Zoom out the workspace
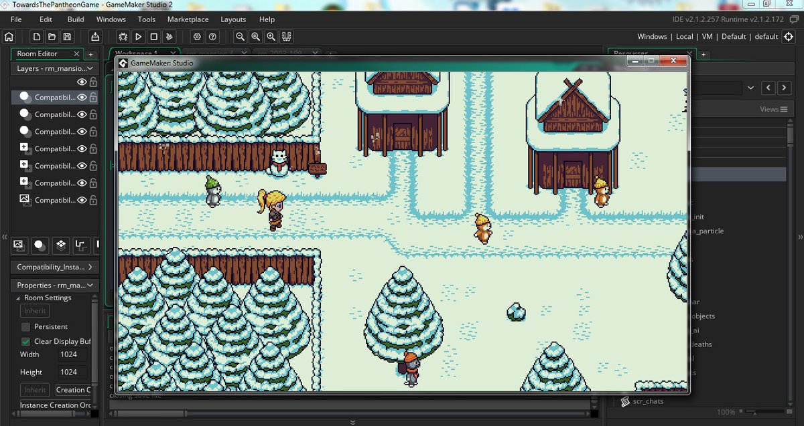This screenshot has height=426, width=804. 240,37
